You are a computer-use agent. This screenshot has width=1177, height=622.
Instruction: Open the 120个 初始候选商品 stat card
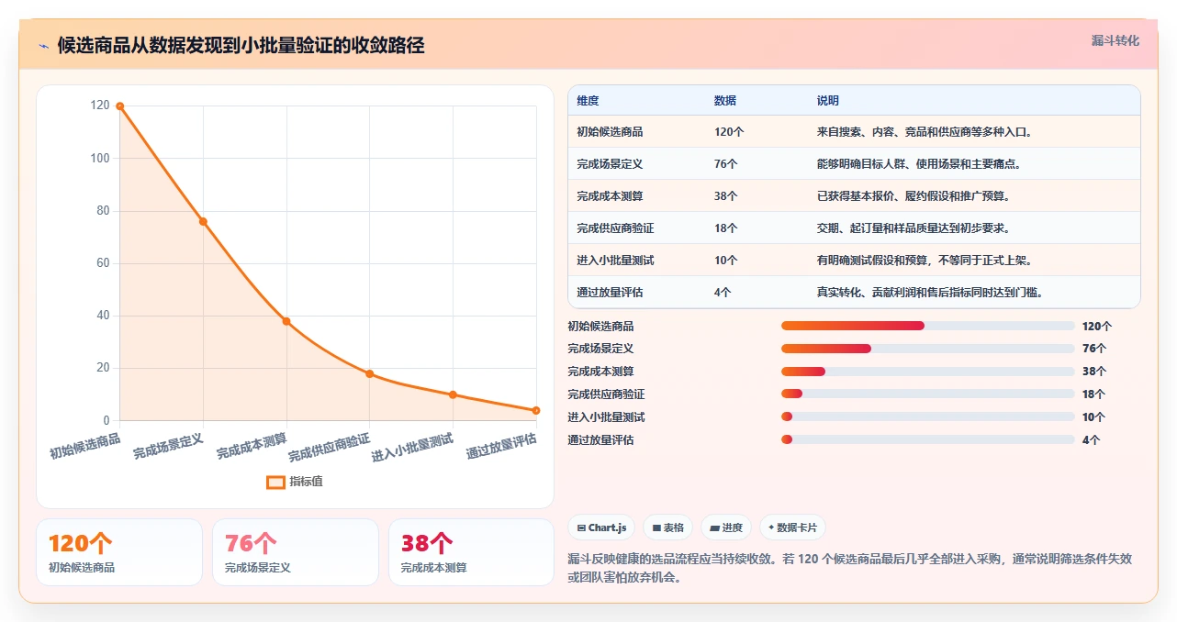119,552
